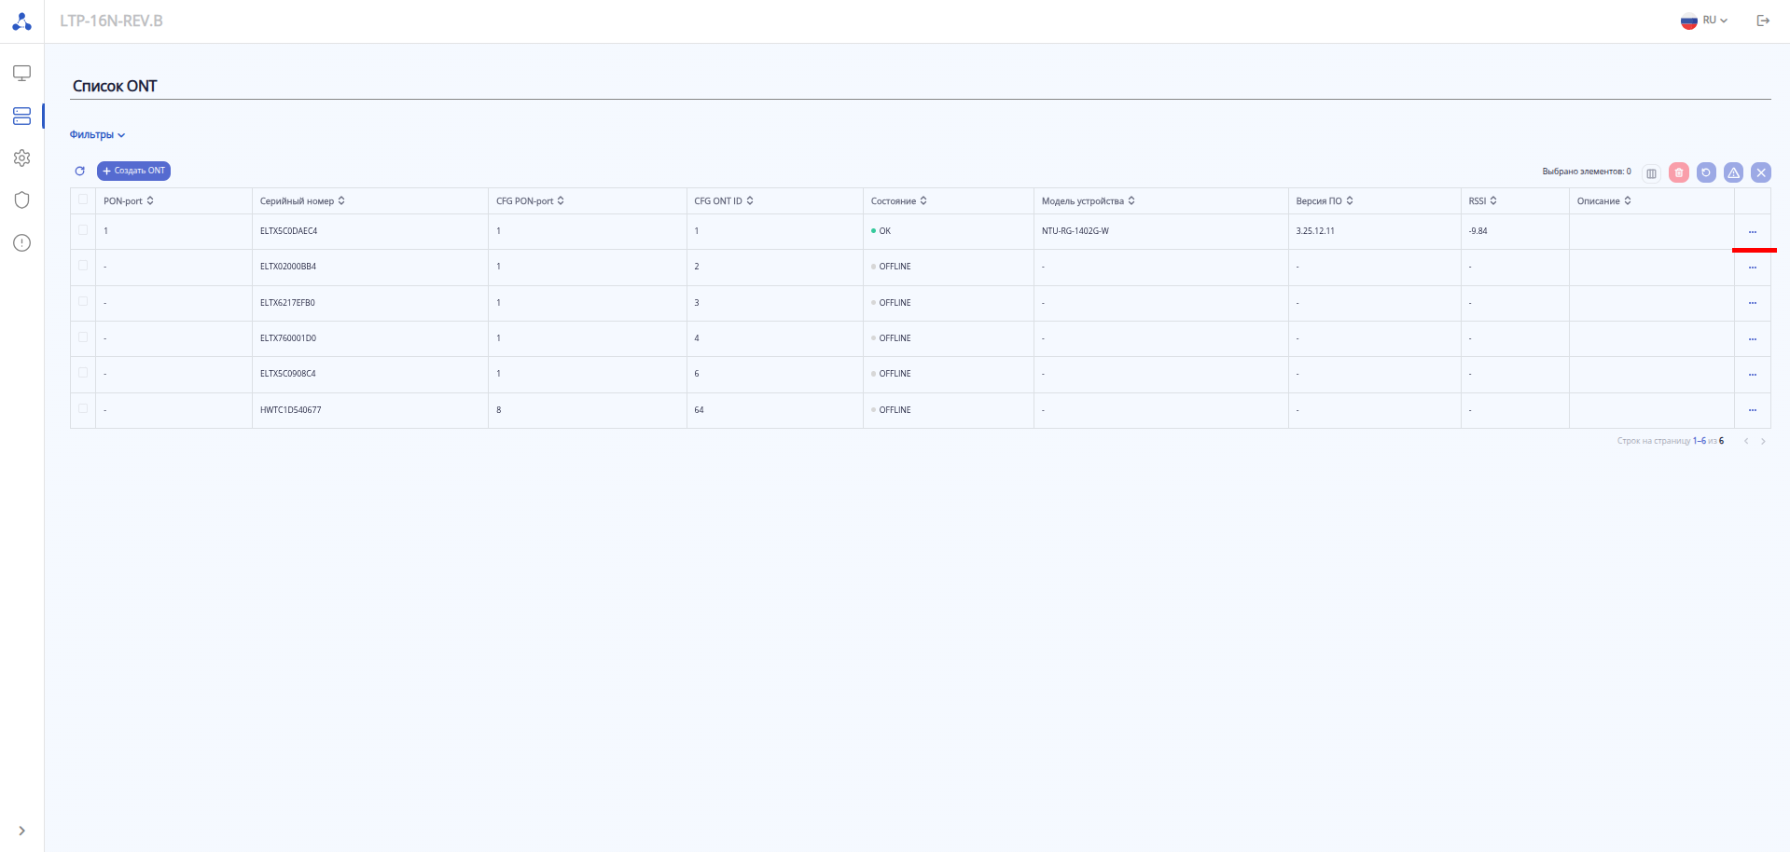1790x852 pixels.
Task: Expand the sidebar with bottom chevron
Action: [x=21, y=831]
